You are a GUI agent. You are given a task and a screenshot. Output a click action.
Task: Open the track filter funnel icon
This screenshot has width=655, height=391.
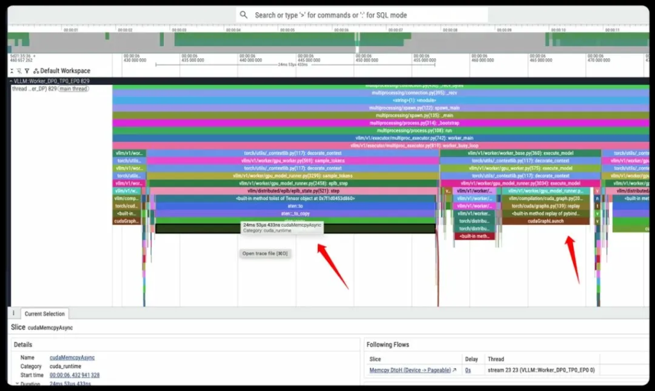tap(27, 71)
